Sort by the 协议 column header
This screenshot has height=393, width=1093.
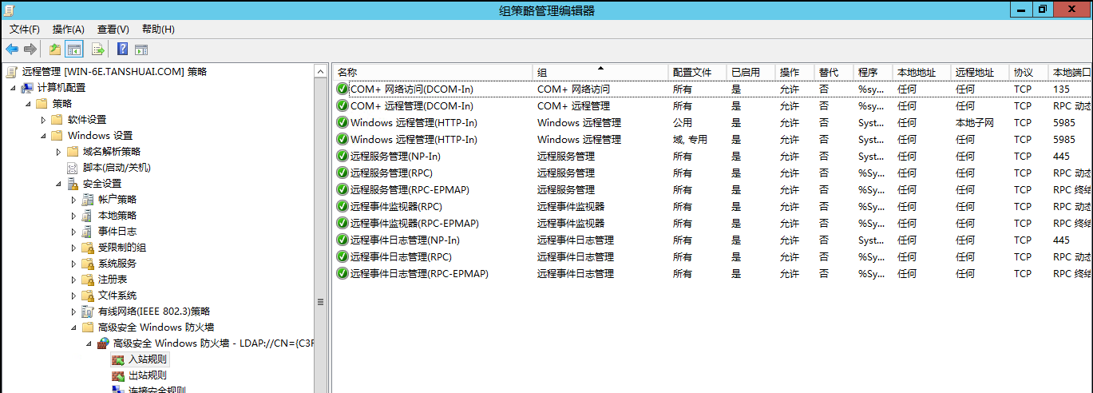coord(1029,72)
